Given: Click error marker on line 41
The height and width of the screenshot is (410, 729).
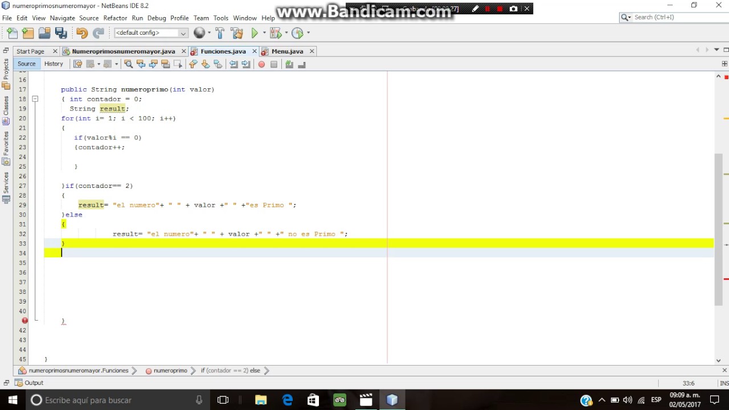Looking at the screenshot, I should coord(24,321).
